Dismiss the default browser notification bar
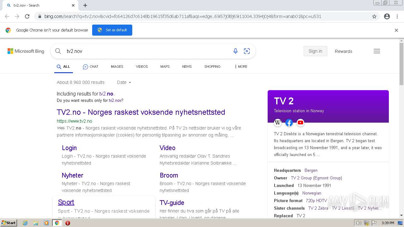 click(396, 30)
